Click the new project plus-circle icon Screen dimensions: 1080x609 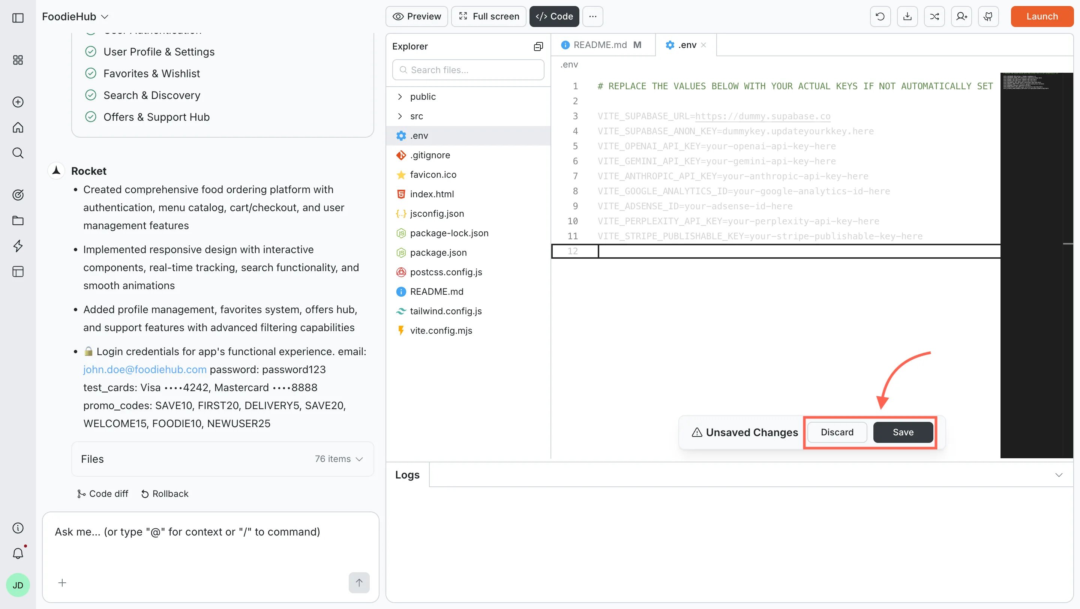tap(18, 102)
